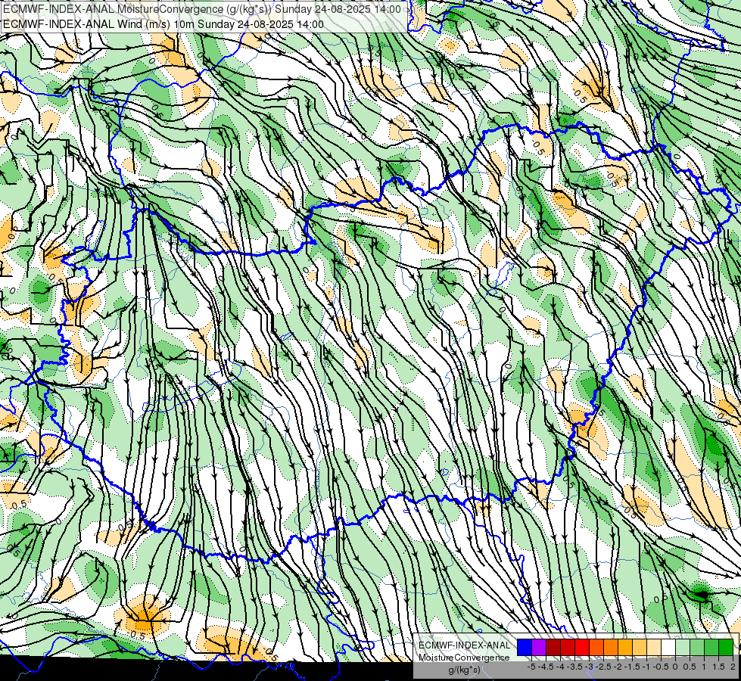Viewport: 741px width, 681px height.
Task: Click the legend unit text 'g/(kg*s)'
Action: [x=464, y=670]
